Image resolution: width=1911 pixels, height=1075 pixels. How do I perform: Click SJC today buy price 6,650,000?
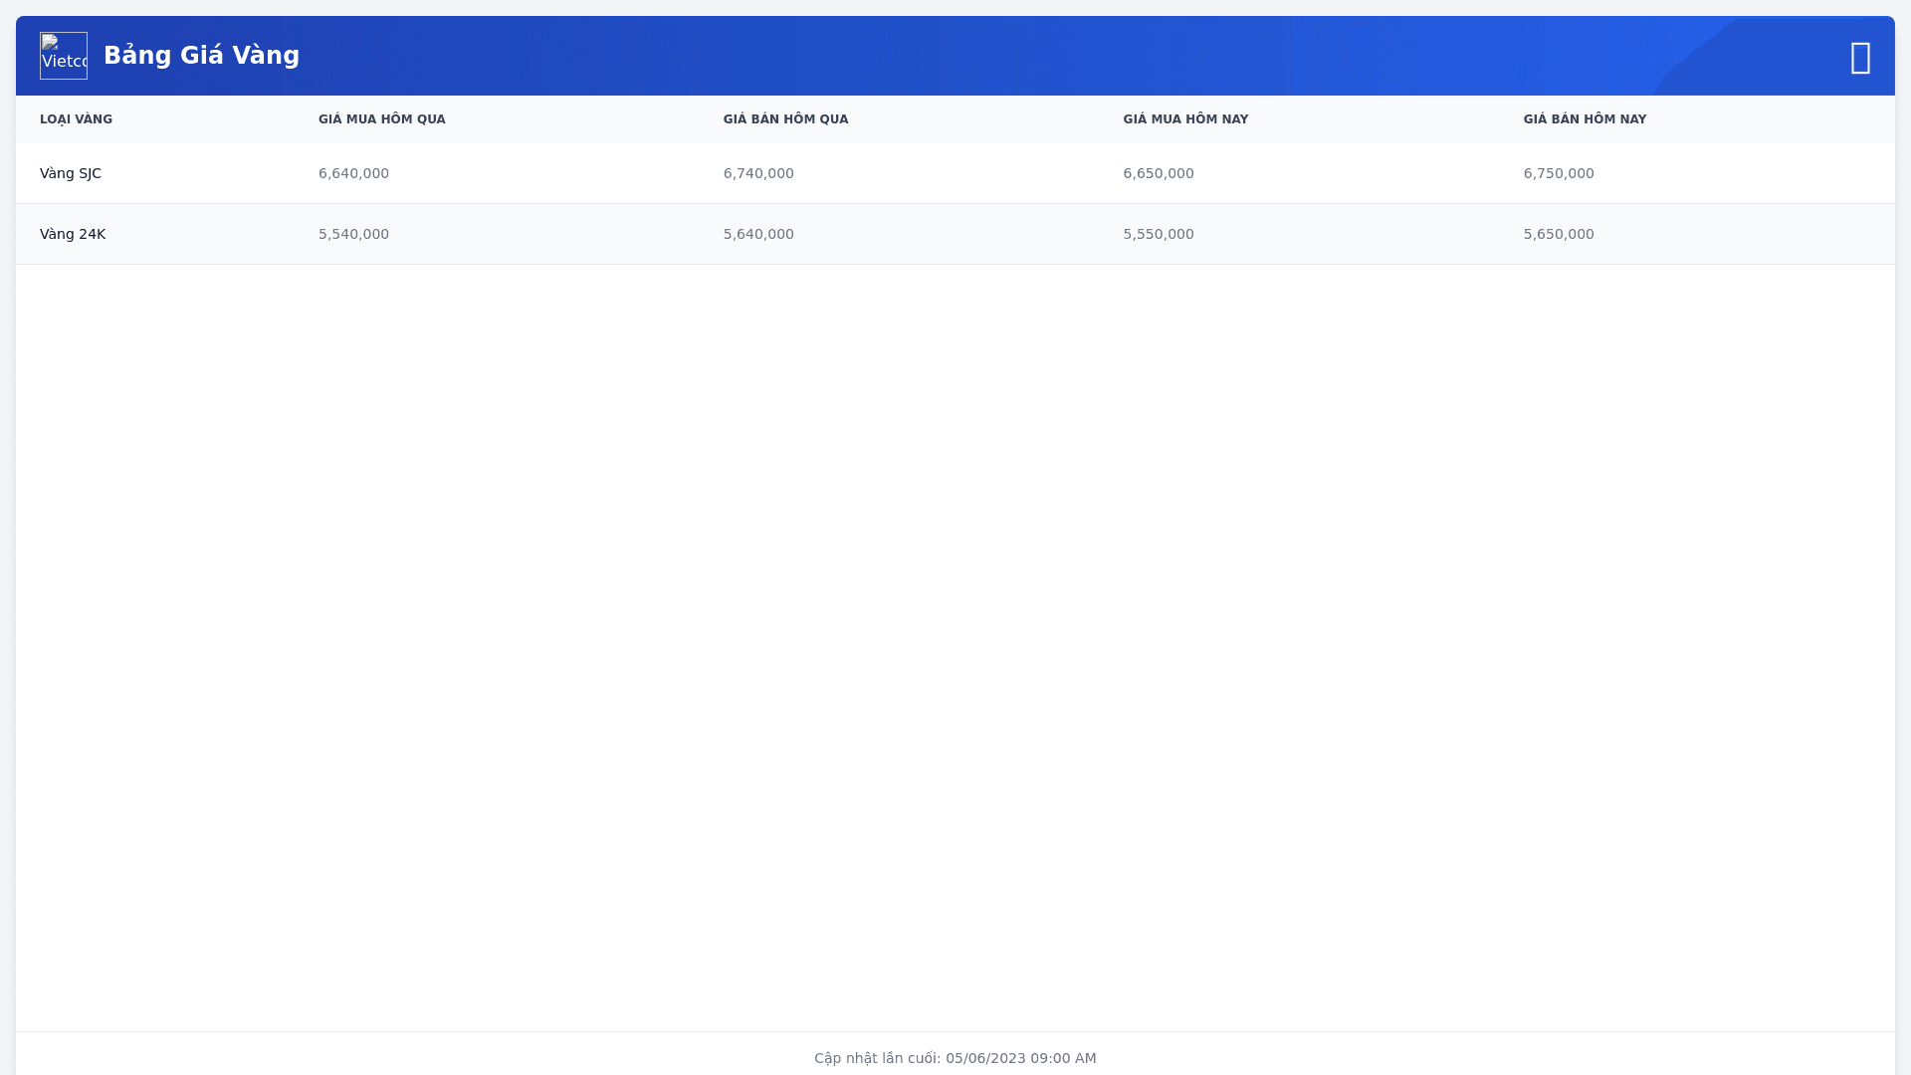click(x=1158, y=173)
